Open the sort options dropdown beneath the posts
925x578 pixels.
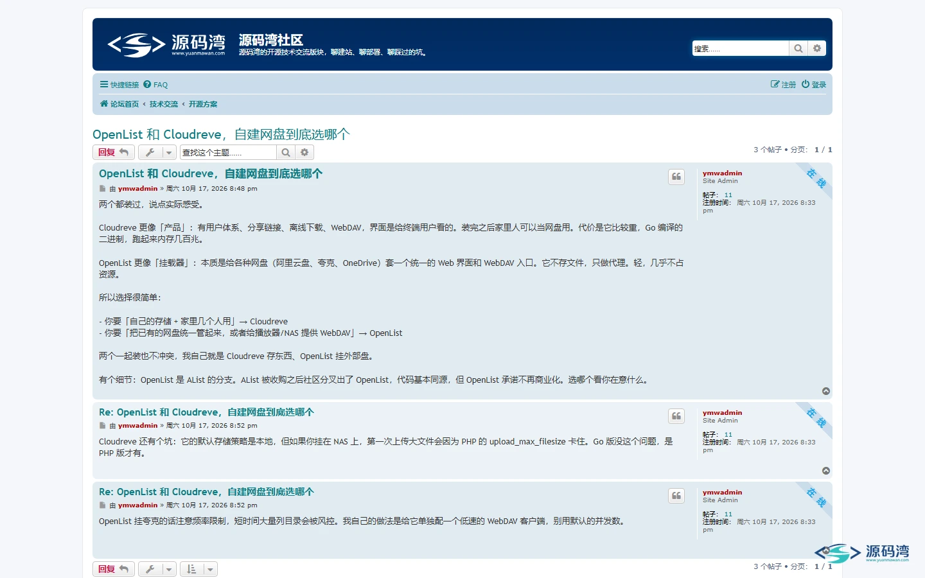point(198,569)
